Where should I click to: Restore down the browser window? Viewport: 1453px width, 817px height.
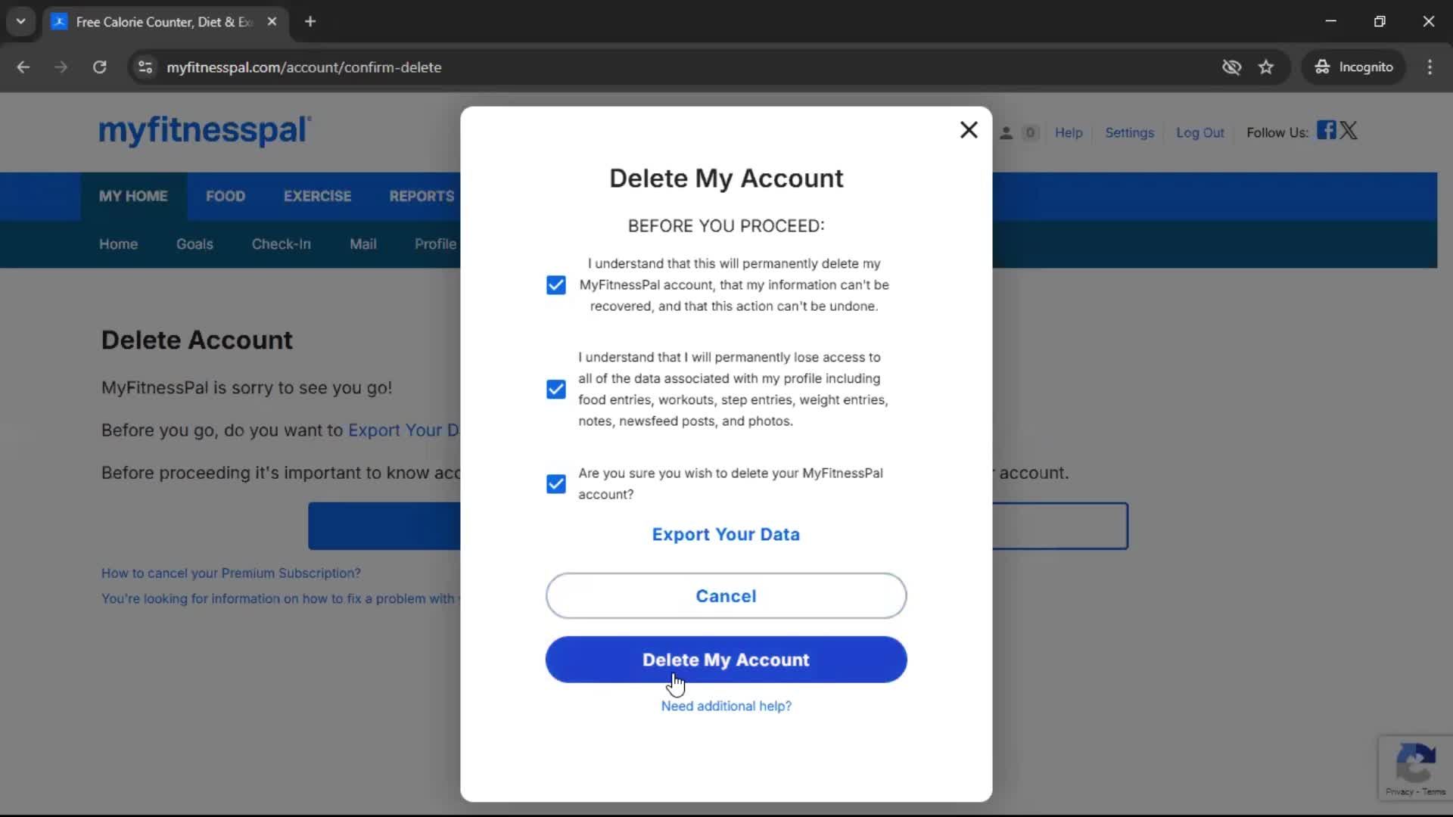tap(1380, 22)
